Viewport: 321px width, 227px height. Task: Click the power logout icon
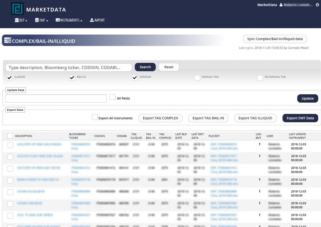(318, 5)
